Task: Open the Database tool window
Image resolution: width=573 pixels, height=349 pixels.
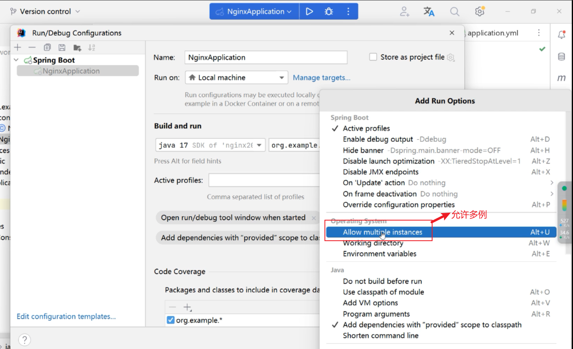Action: click(562, 57)
